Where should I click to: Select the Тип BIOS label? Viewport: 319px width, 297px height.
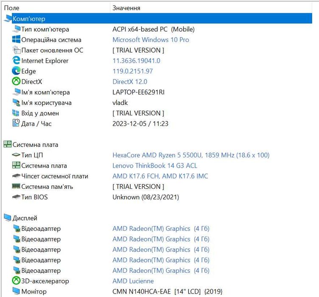coord(35,197)
